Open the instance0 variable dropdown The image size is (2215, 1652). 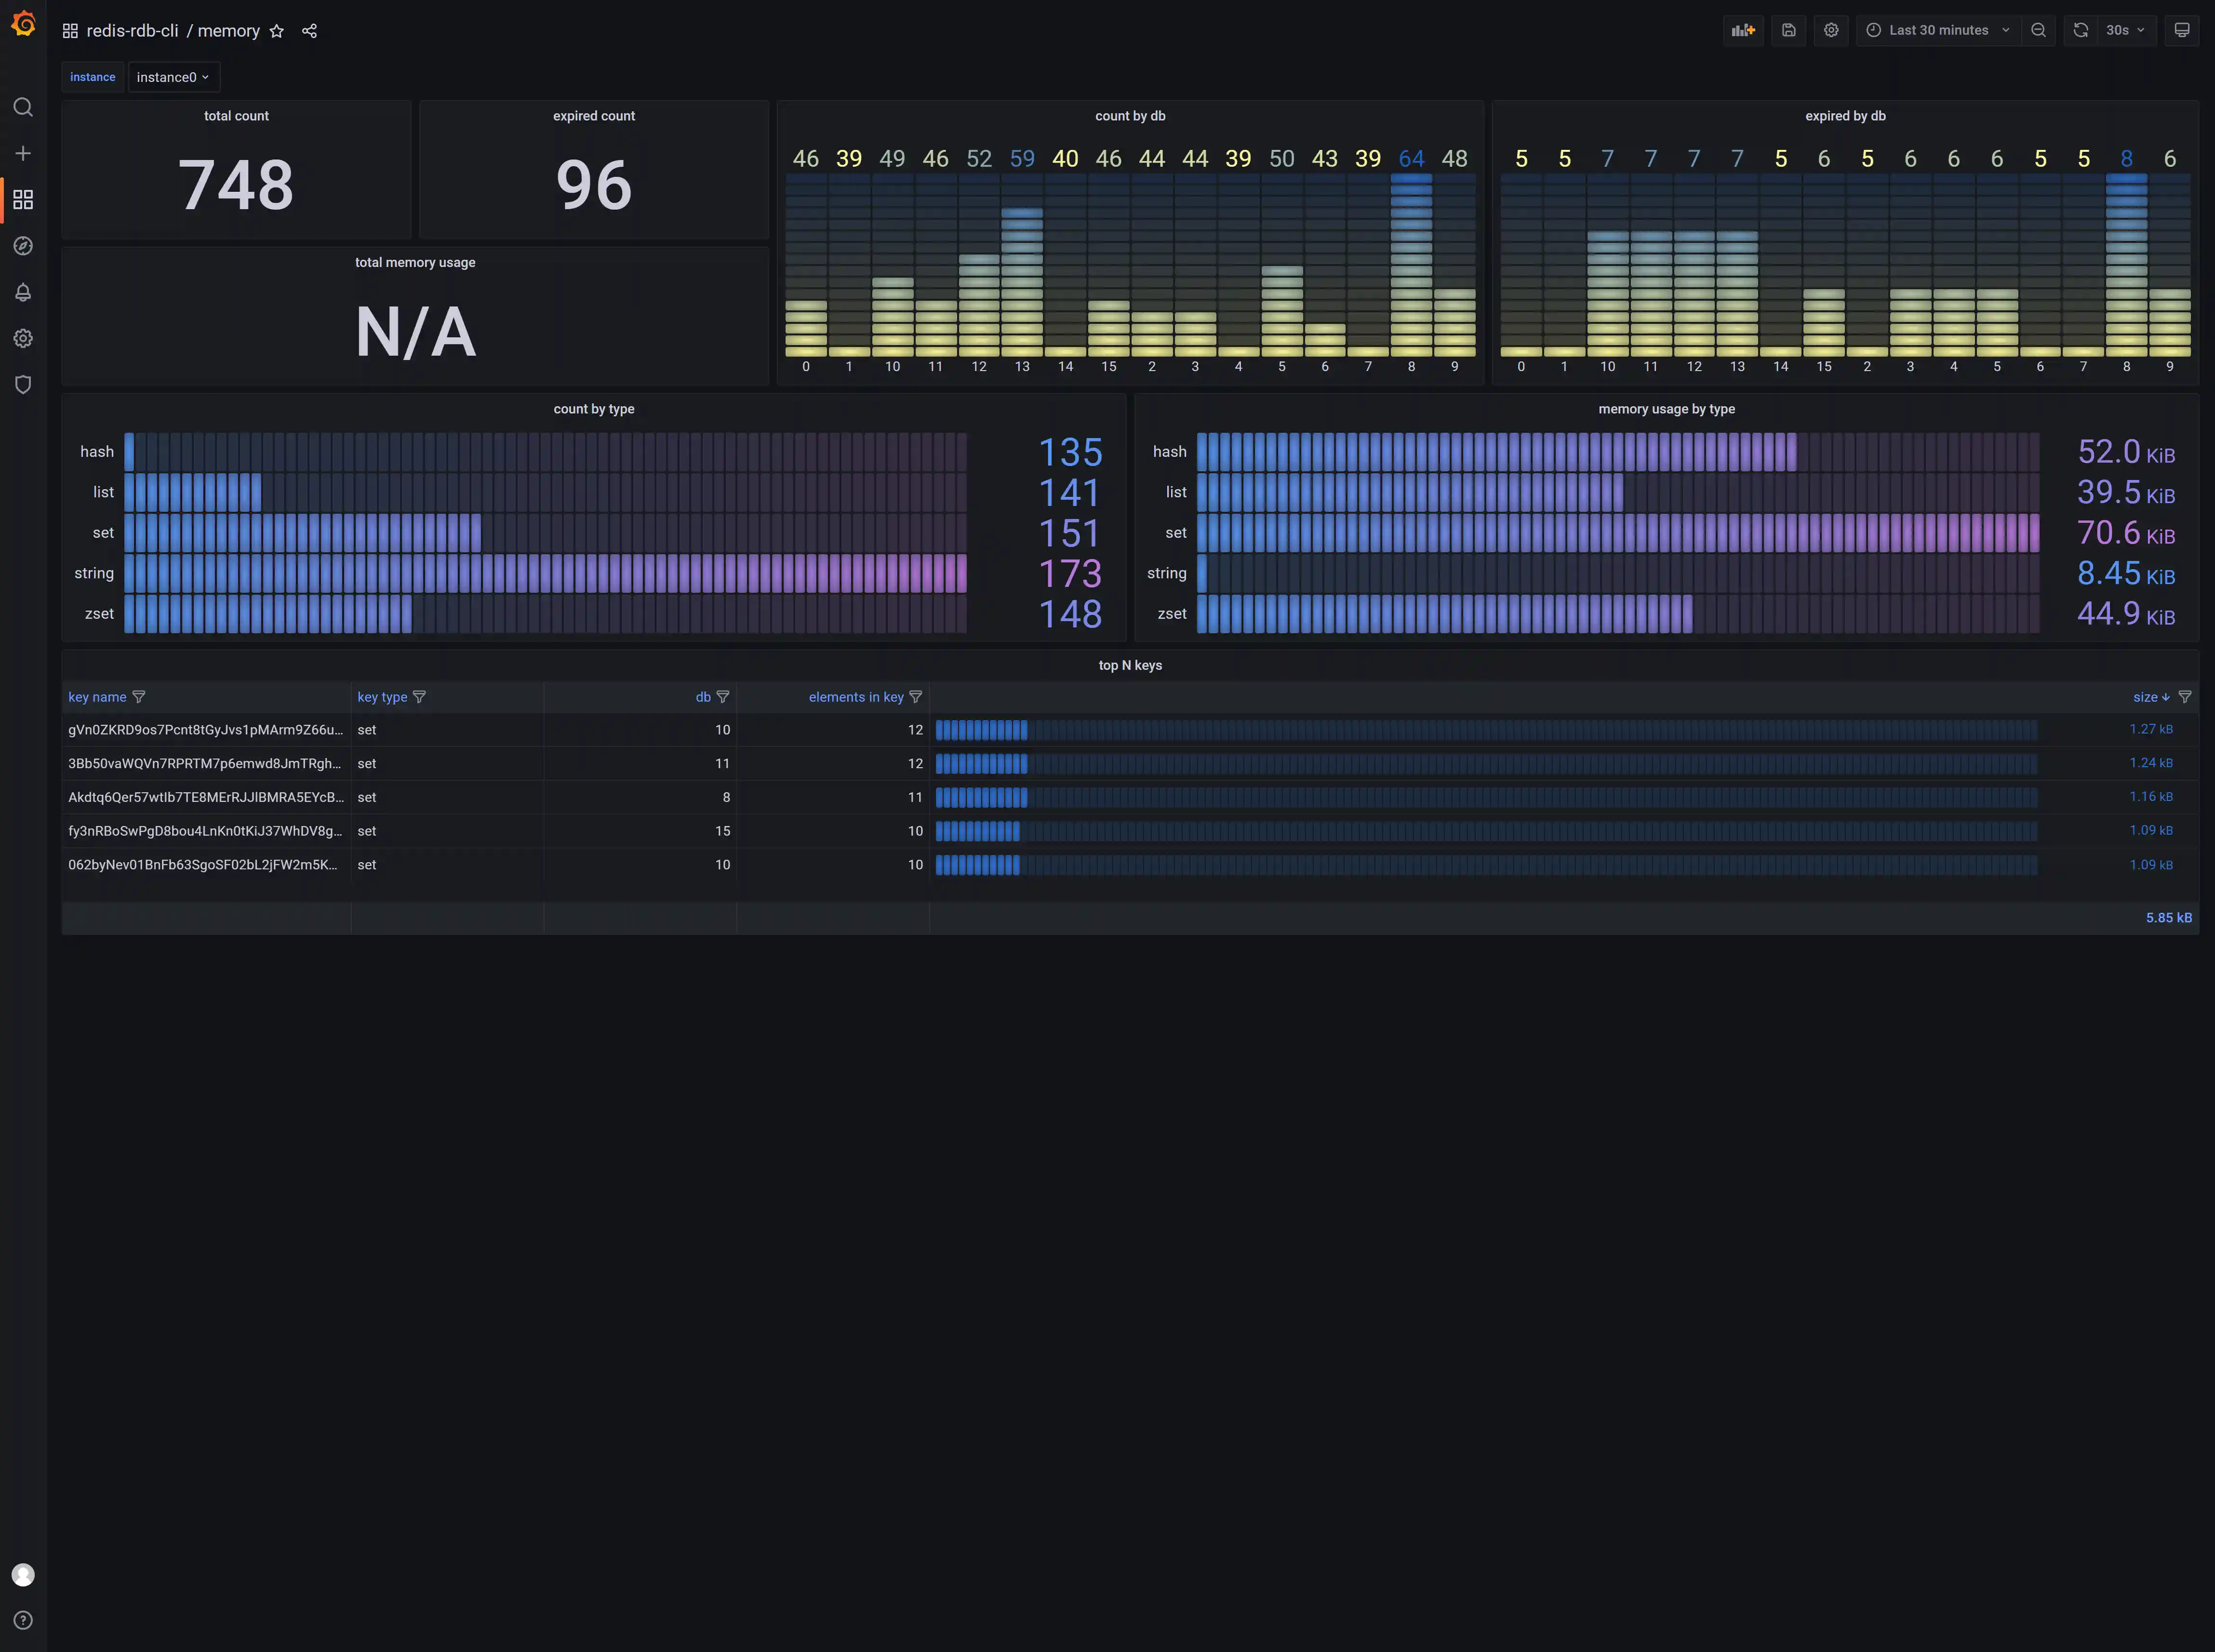pos(173,77)
